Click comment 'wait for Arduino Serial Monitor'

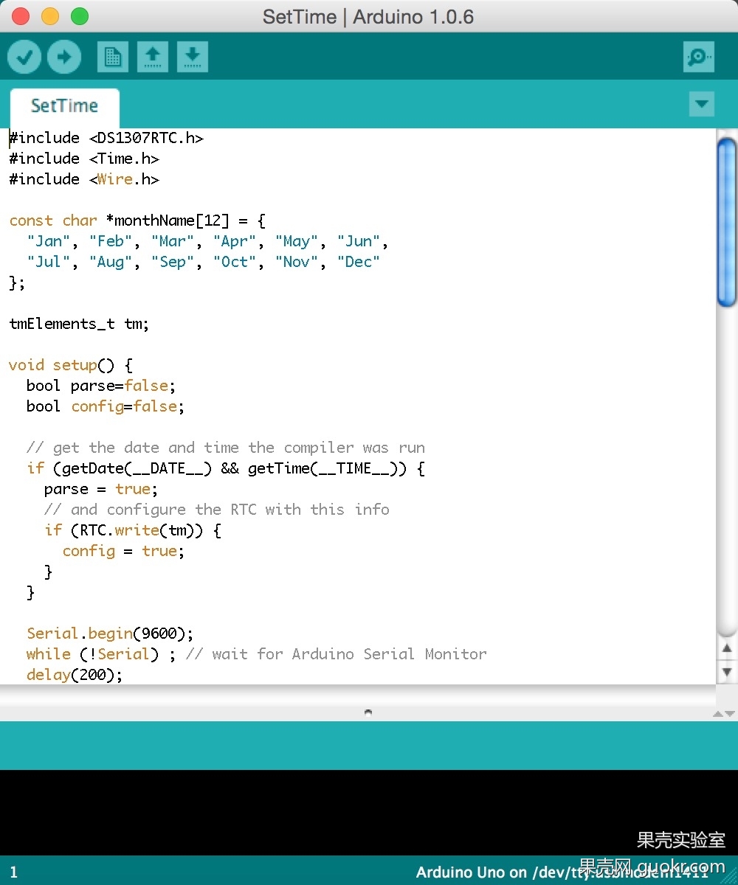pos(350,654)
